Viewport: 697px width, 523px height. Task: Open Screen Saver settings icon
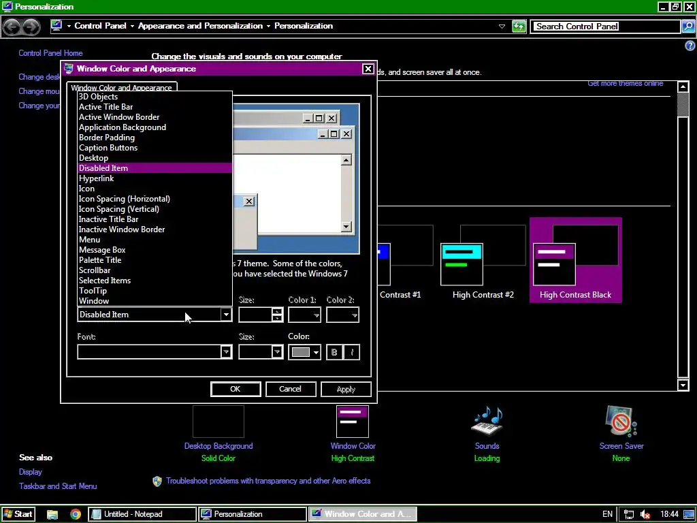pyautogui.click(x=621, y=422)
